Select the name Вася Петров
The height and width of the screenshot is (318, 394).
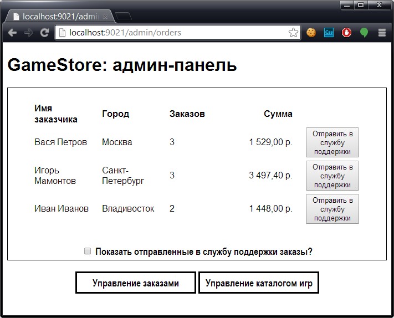pyautogui.click(x=60, y=142)
